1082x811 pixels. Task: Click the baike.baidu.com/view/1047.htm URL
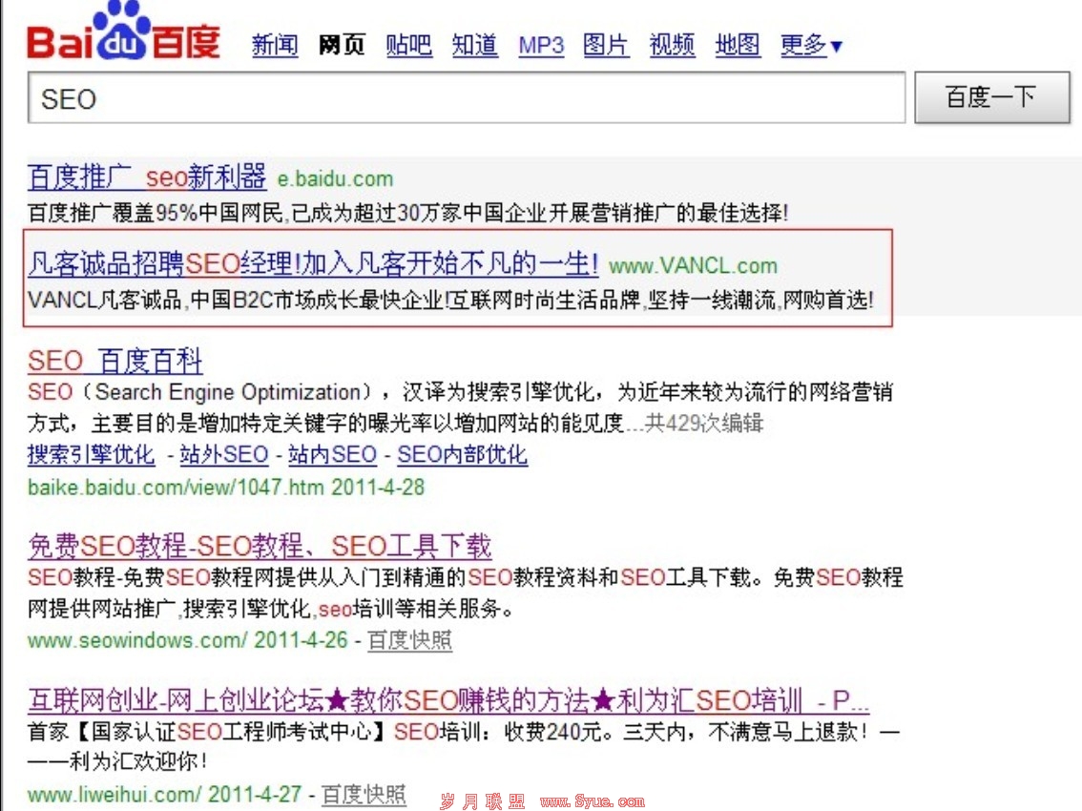pyautogui.click(x=176, y=488)
